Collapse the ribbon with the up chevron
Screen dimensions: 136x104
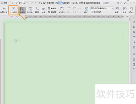point(134,3)
